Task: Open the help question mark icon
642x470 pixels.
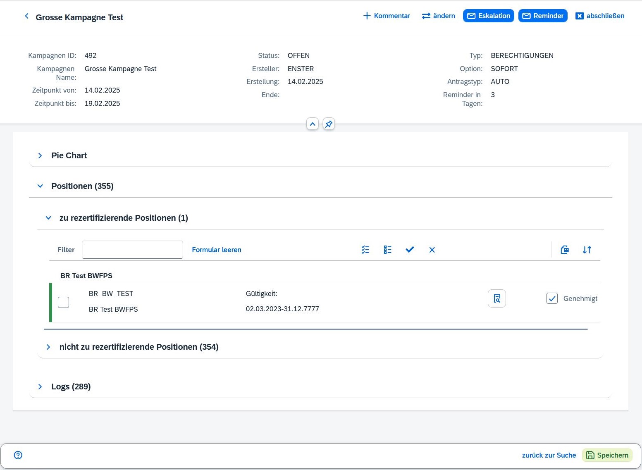Action: [x=18, y=455]
